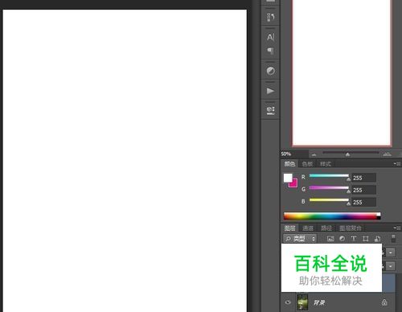The height and width of the screenshot is (312, 402).
Task: Select the white foreground color swatch
Action: [x=288, y=178]
